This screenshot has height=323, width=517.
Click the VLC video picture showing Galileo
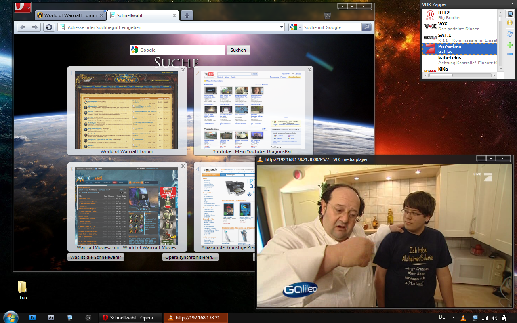[384, 236]
